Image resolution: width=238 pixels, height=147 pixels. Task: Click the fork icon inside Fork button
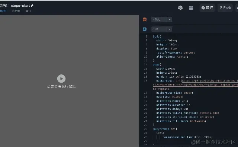pos(221,8)
